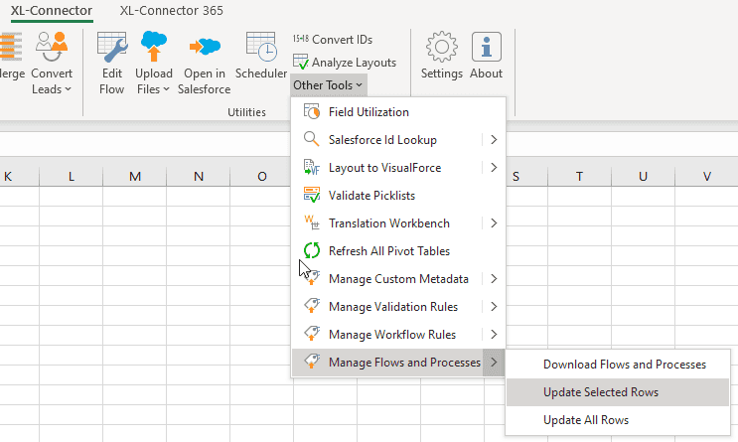Click the Upload Files cloud icon
The height and width of the screenshot is (442, 738).
point(154,46)
